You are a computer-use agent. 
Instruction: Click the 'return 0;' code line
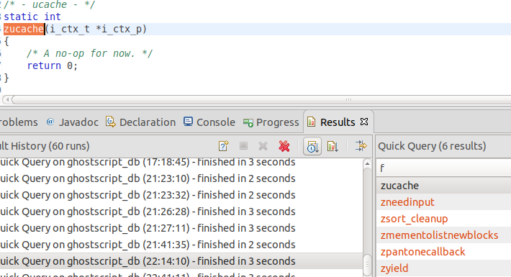tap(52, 65)
